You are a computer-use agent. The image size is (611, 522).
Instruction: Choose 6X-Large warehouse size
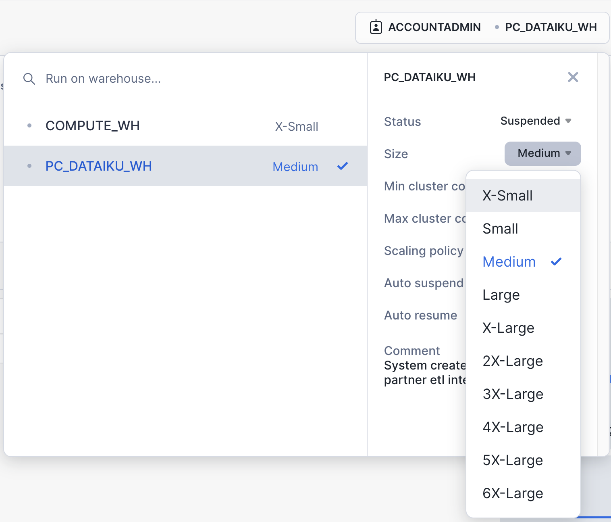pos(513,493)
